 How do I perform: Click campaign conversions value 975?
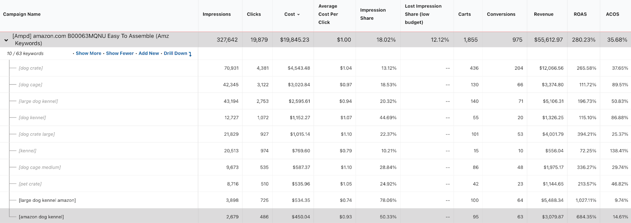517,40
